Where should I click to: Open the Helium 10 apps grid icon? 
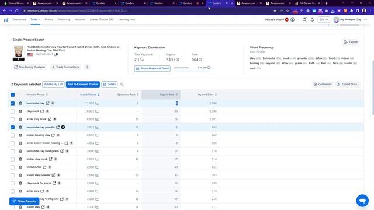click(6, 20)
